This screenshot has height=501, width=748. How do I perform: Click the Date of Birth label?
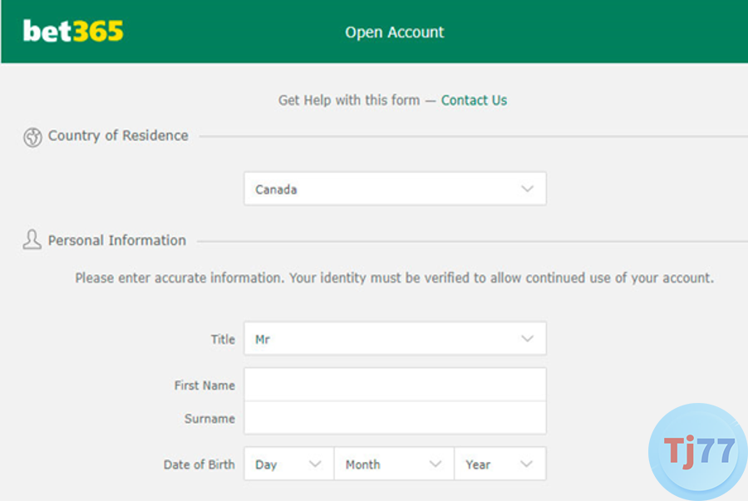pos(199,464)
